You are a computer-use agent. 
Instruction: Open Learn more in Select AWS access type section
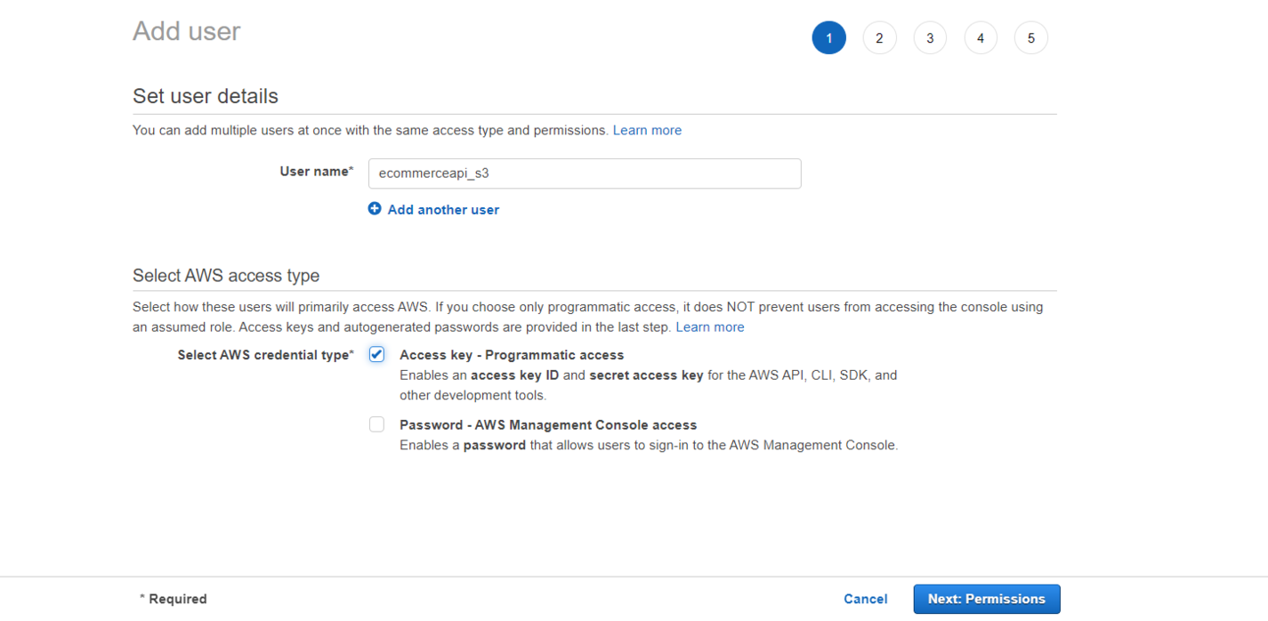709,327
